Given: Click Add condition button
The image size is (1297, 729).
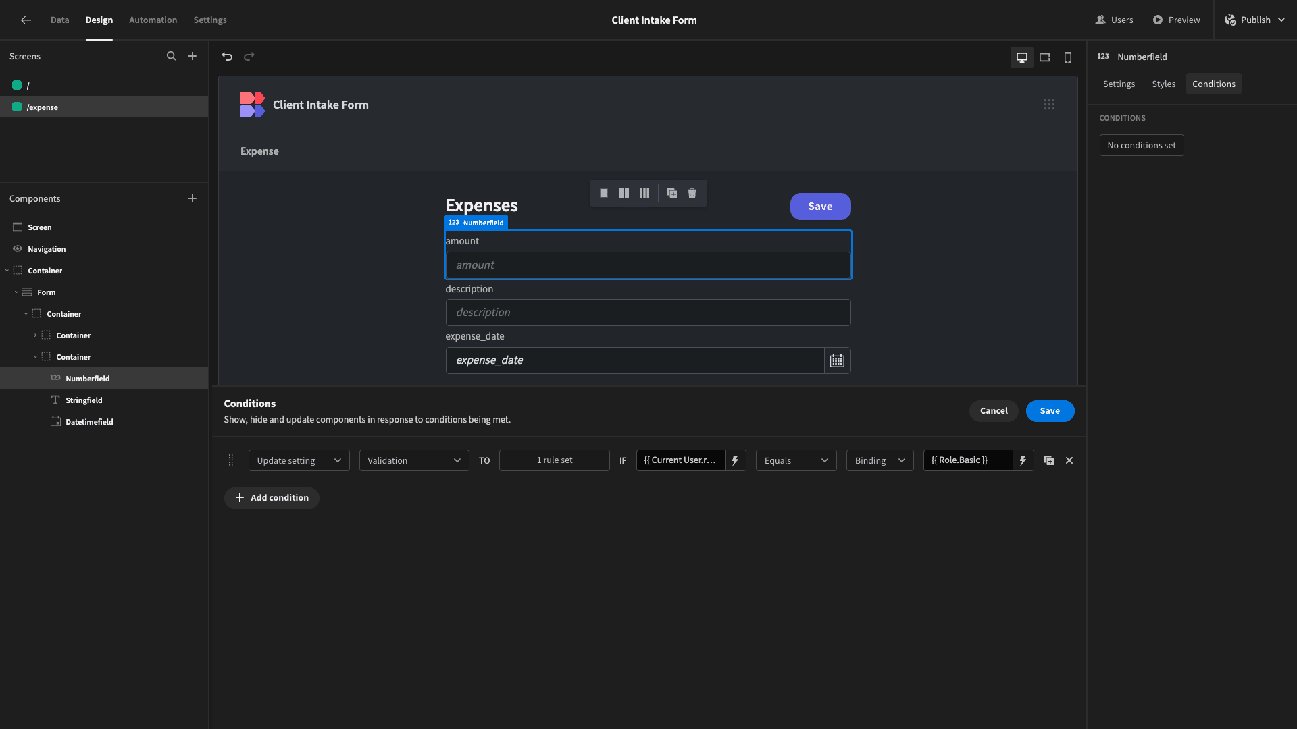Looking at the screenshot, I should point(272,498).
